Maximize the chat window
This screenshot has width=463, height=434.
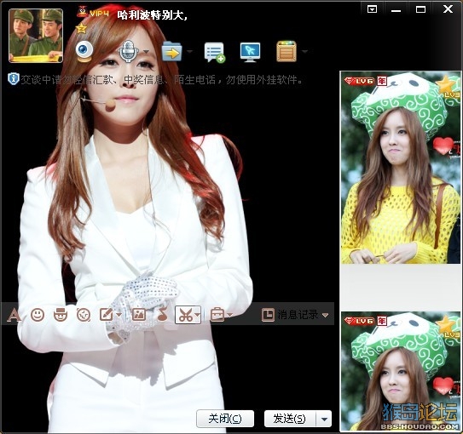point(420,9)
